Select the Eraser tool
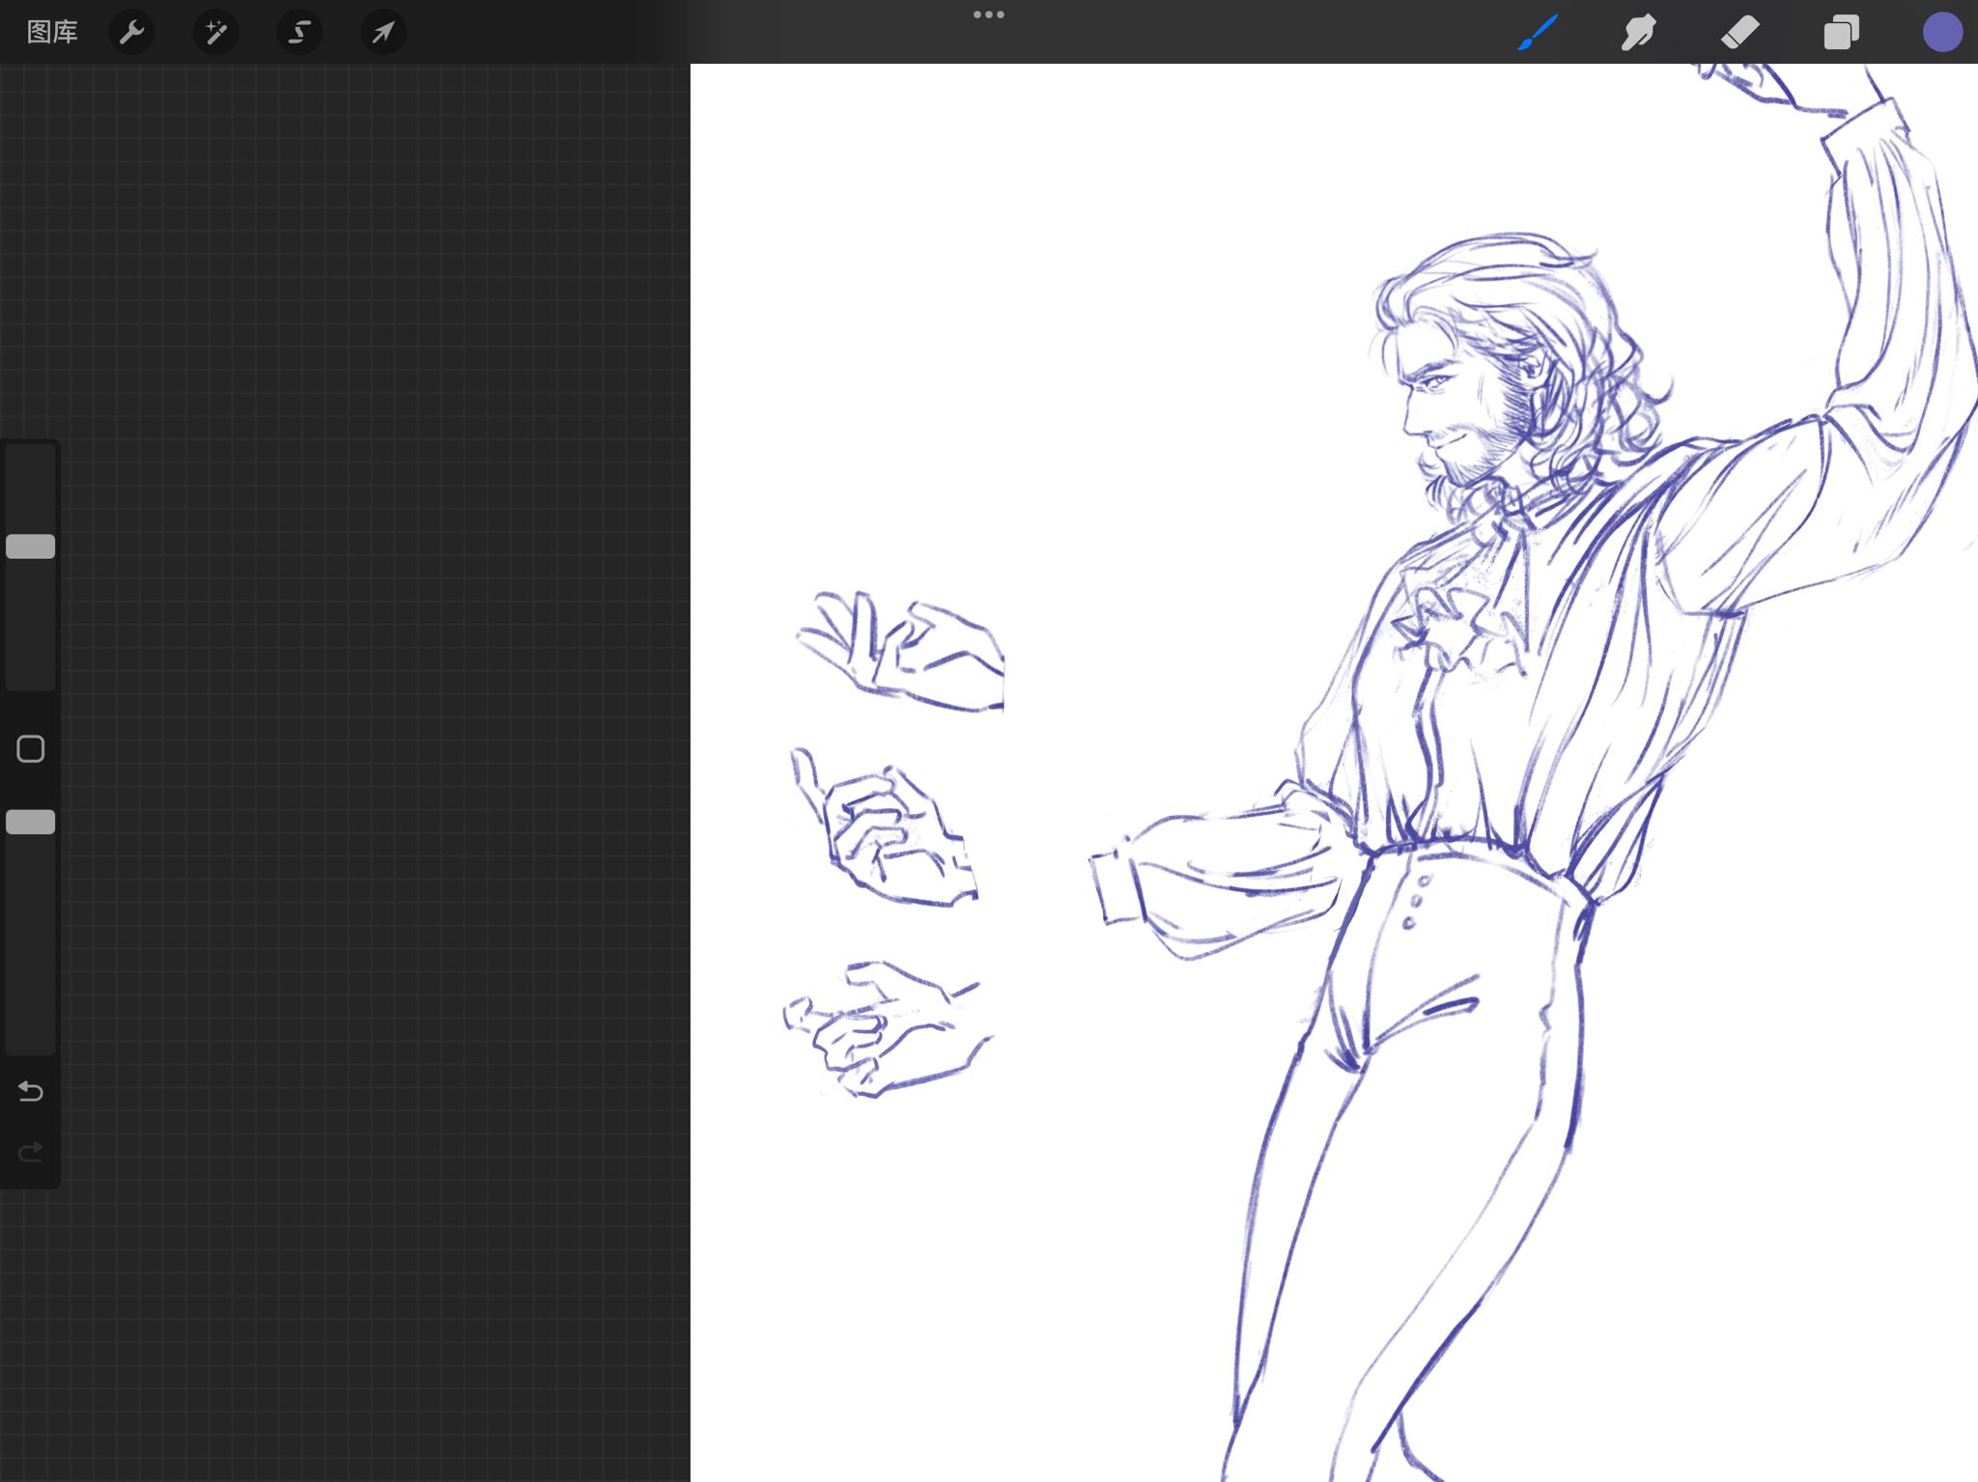The width and height of the screenshot is (1978, 1482). [x=1740, y=32]
